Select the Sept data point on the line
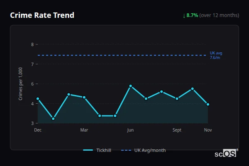Screen dimensions: 249x166 177,99
